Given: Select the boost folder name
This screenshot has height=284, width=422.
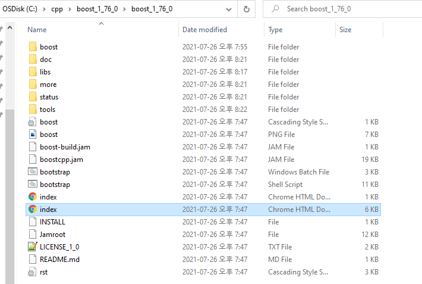Looking at the screenshot, I should click(x=49, y=47).
